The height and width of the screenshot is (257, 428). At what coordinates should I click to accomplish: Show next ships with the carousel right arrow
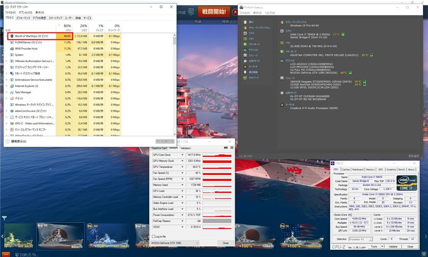426,236
